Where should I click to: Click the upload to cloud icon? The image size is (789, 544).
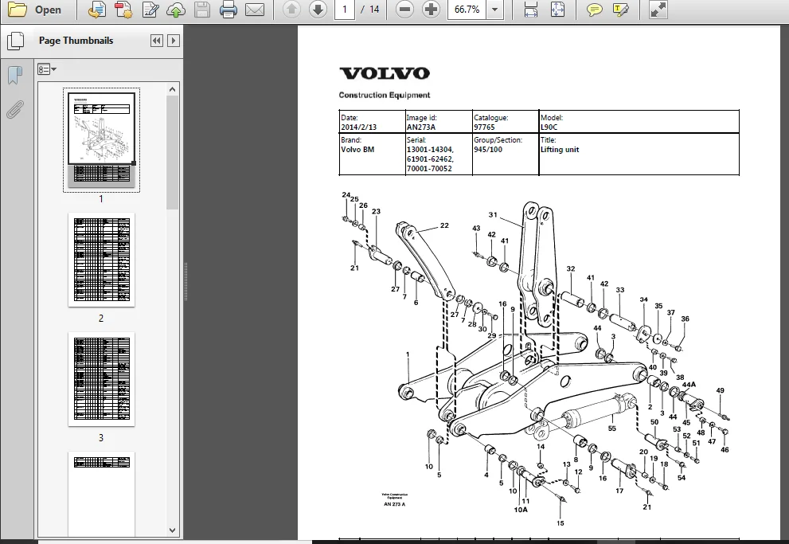(176, 10)
